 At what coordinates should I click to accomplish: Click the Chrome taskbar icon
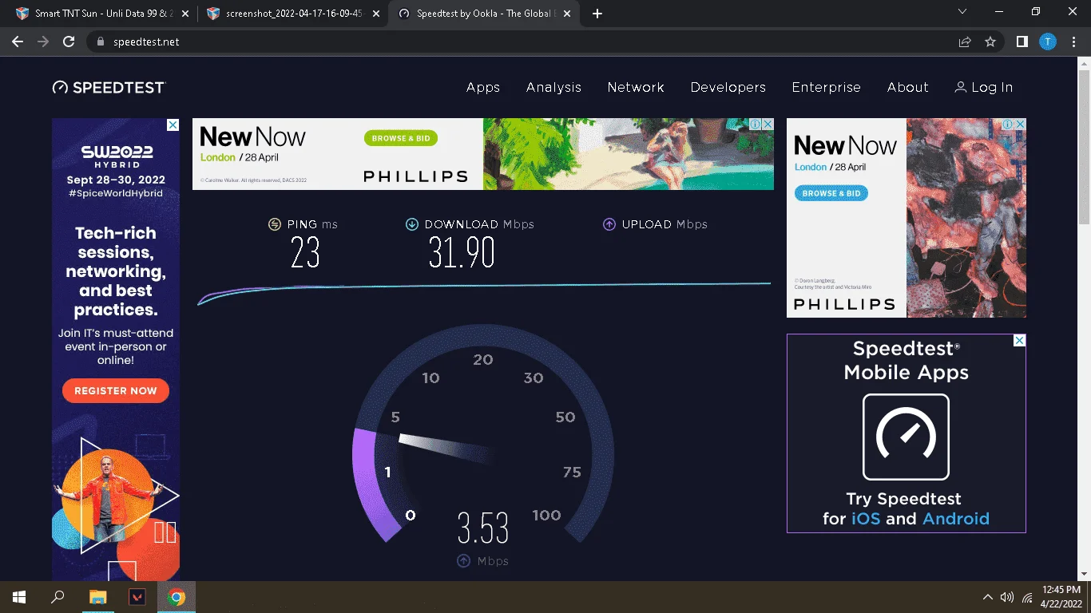(177, 597)
